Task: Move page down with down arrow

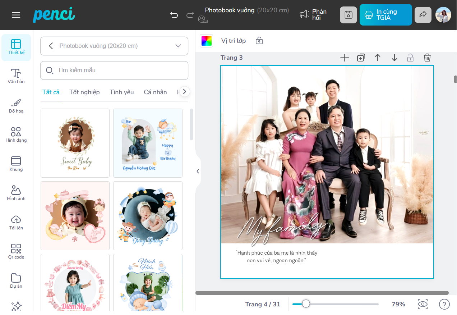Action: click(394, 58)
